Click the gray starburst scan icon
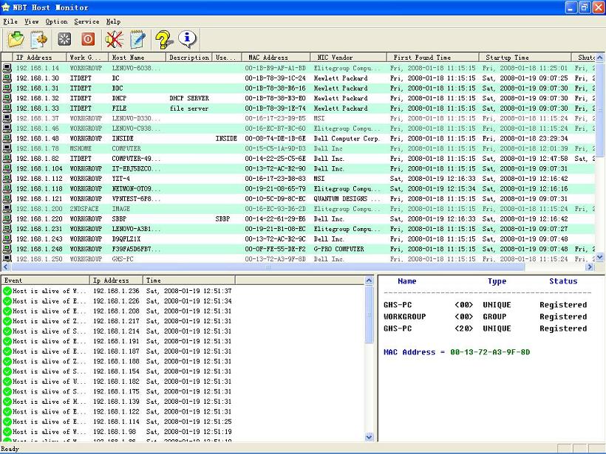Screen dimensions: 606x454 (x=64, y=39)
